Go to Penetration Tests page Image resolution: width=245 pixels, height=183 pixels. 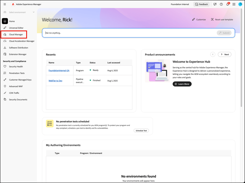point(17,73)
